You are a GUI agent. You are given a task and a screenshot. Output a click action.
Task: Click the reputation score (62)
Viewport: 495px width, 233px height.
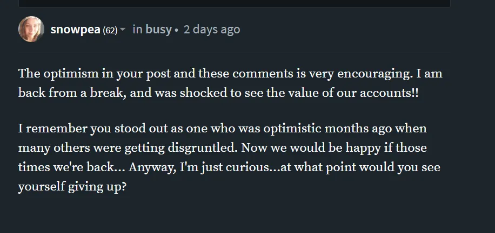(110, 30)
